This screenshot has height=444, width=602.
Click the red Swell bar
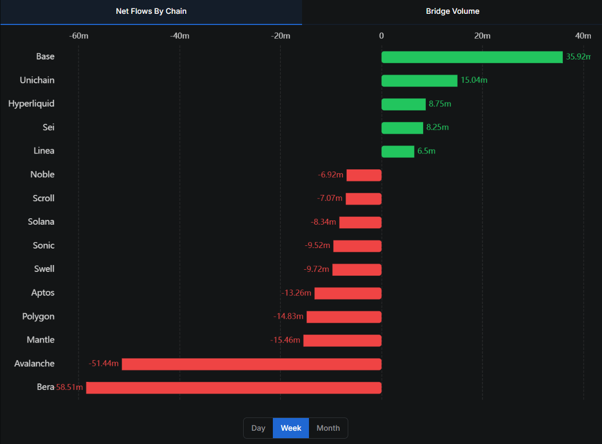tap(357, 269)
